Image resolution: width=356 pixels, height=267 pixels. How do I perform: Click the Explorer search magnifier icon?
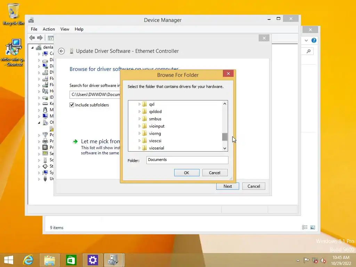coord(309,51)
